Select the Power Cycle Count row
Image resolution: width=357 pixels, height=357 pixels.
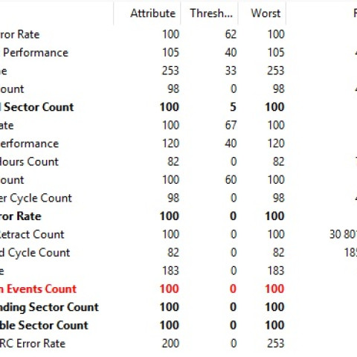[178, 198]
